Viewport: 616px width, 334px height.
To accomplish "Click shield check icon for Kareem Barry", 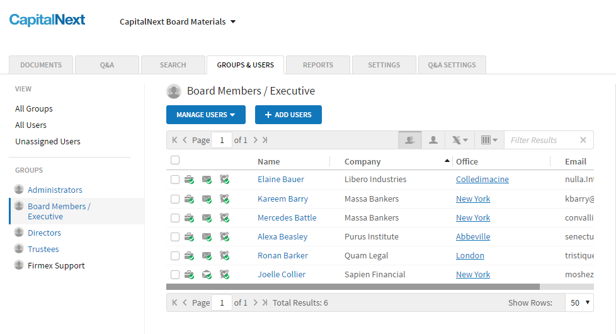I will 224,199.
